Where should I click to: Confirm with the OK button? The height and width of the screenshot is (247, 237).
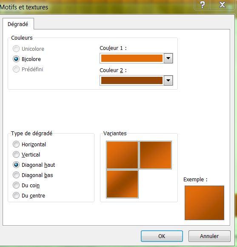tap(162, 236)
